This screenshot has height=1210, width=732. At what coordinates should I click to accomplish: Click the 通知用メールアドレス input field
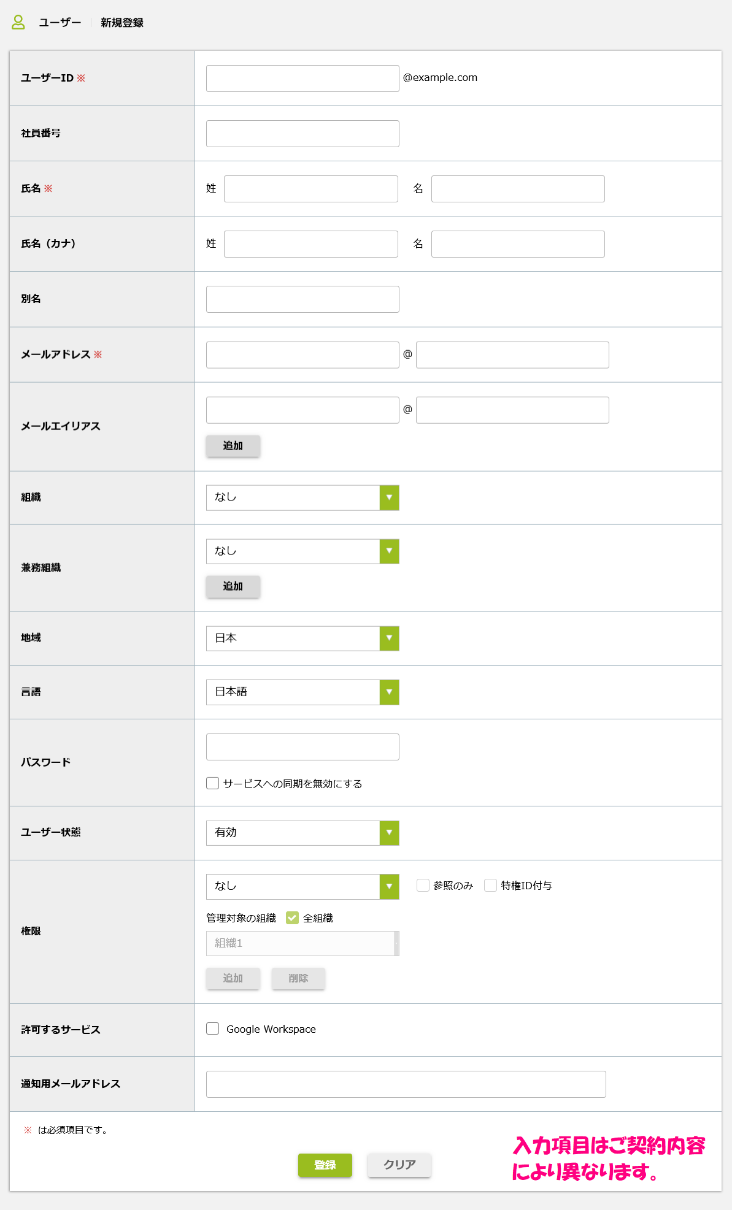click(x=406, y=1084)
